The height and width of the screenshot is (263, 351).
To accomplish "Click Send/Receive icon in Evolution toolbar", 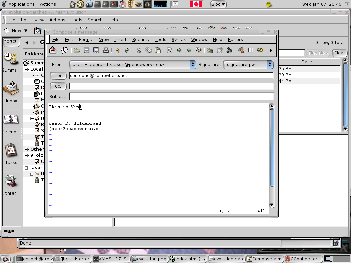I will [x=37, y=30].
